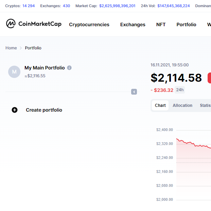
Task: Click the $2,160.00 axis label
Action: point(164,172)
